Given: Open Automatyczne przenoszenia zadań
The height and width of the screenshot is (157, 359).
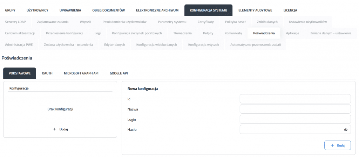Looking at the screenshot, I should [255, 44].
